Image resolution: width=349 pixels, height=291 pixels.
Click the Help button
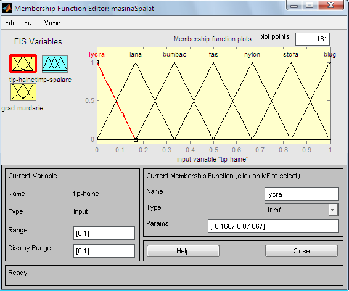pos(183,251)
